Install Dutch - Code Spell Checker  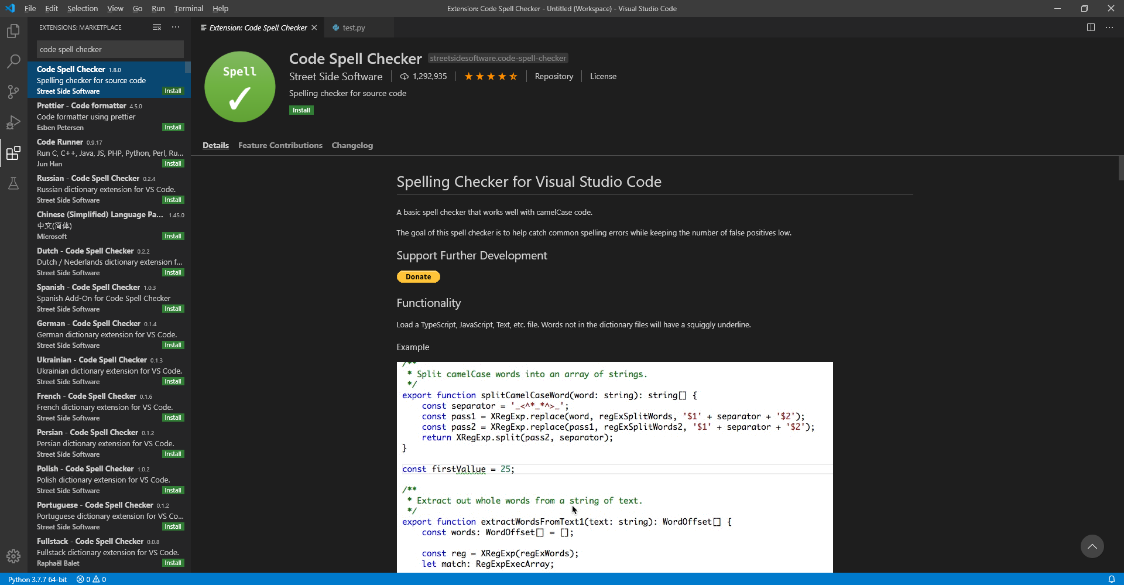click(173, 272)
